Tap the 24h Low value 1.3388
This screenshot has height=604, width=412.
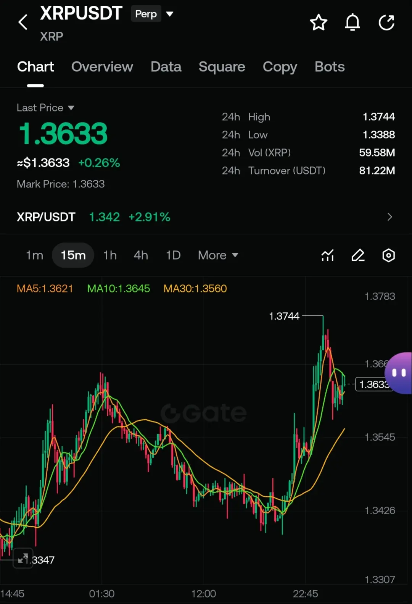(x=379, y=135)
